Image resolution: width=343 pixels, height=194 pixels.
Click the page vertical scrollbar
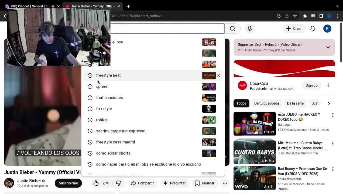pos(341,42)
